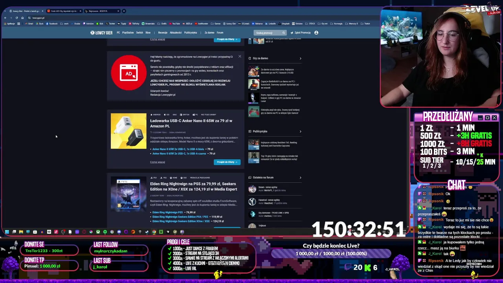Open Streamlabs bookmark
This screenshot has width=503, height=283.
(148, 24)
